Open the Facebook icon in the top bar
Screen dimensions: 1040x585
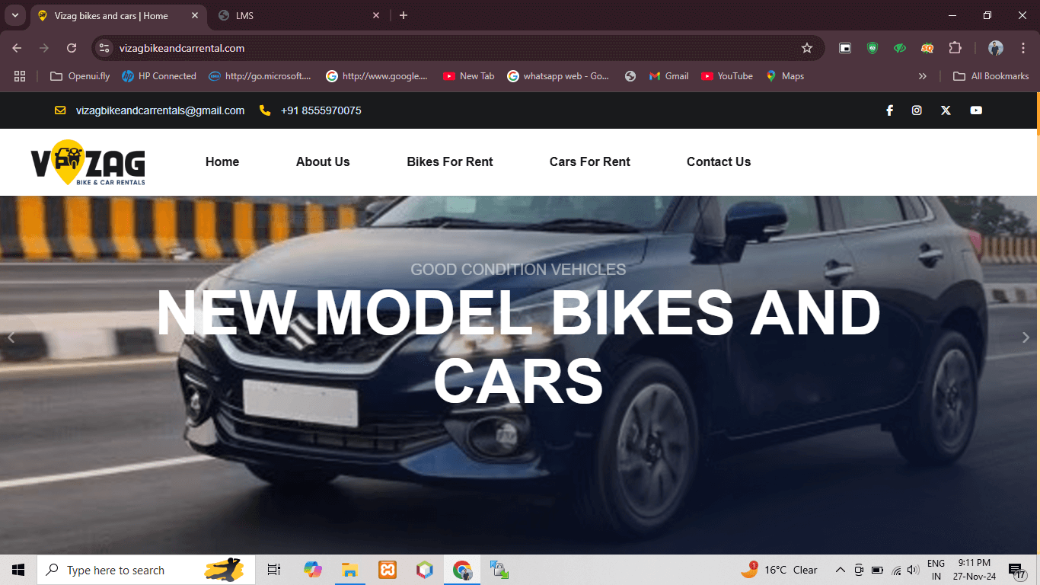click(888, 110)
